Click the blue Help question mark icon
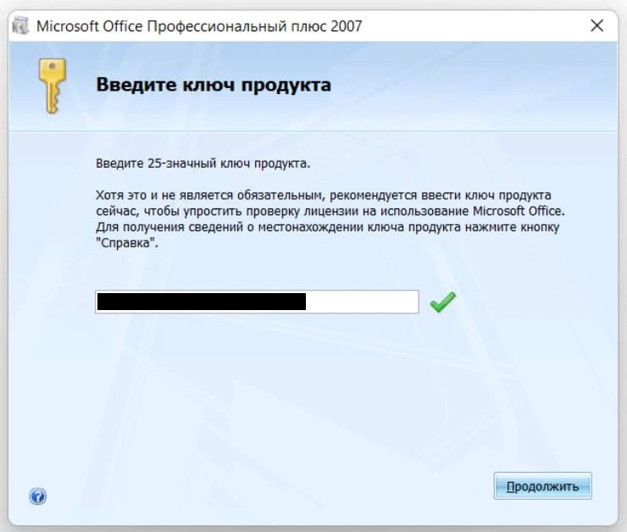Screen dimensions: 627x532 pos(37,496)
